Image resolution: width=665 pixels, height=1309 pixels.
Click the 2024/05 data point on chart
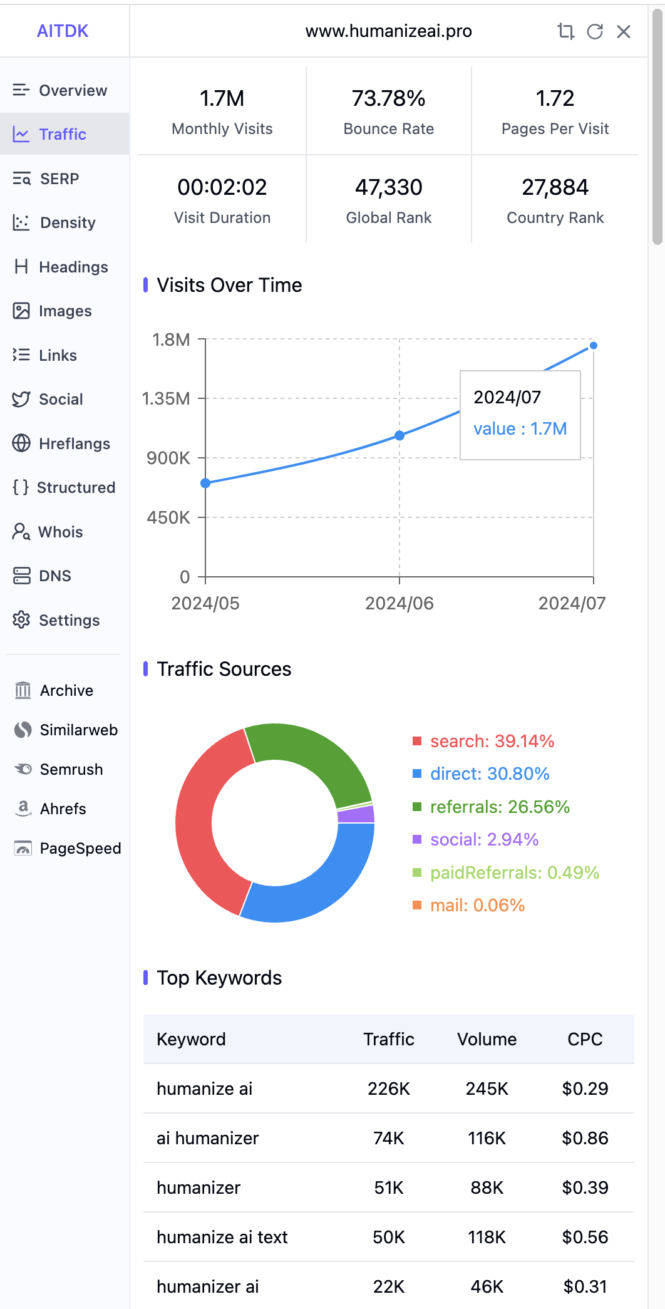click(x=205, y=483)
